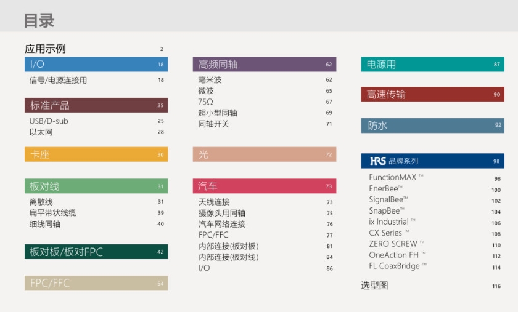Open the 选型图 section
The width and height of the screenshot is (518, 312).
click(374, 286)
